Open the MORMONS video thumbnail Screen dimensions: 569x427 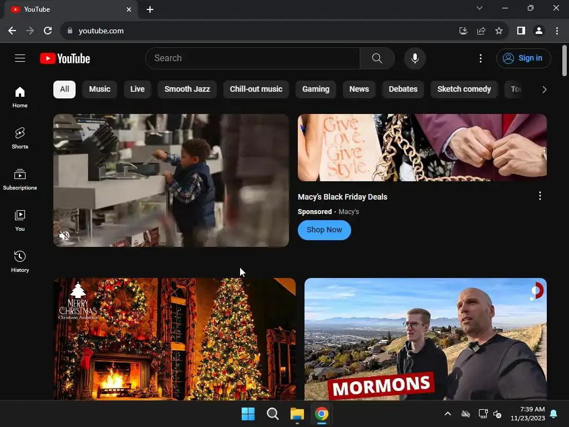426,339
